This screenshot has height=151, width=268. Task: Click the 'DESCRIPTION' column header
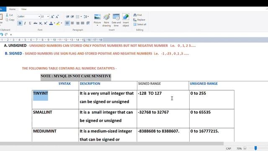[x=90, y=83]
